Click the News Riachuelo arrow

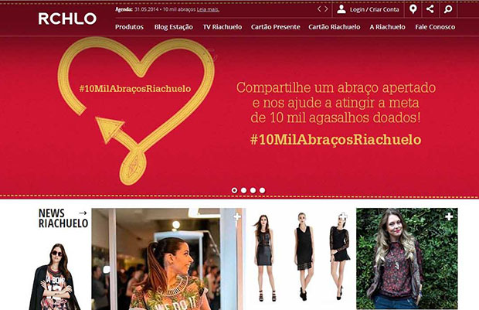point(83,213)
